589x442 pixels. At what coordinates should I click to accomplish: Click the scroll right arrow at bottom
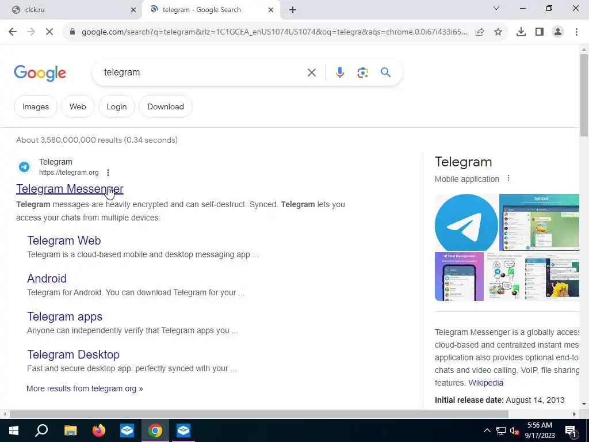575,414
